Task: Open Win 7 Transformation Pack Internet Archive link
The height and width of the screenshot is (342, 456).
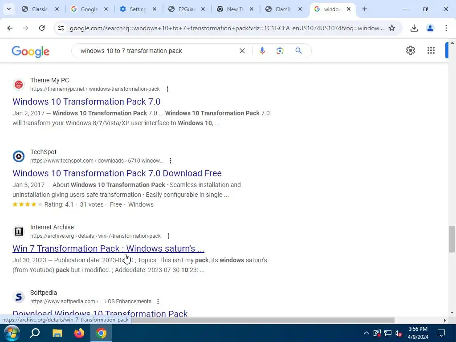Action: pos(109,248)
